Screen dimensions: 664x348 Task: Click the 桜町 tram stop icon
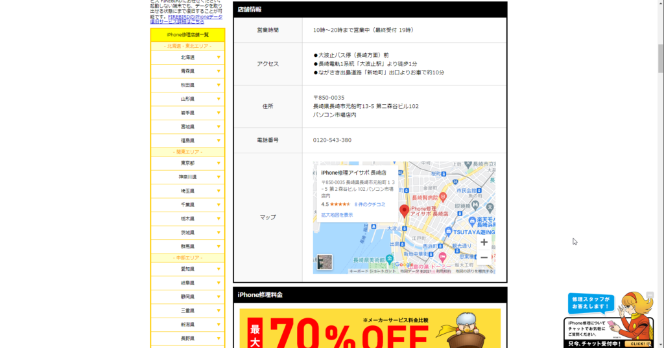(x=444, y=173)
